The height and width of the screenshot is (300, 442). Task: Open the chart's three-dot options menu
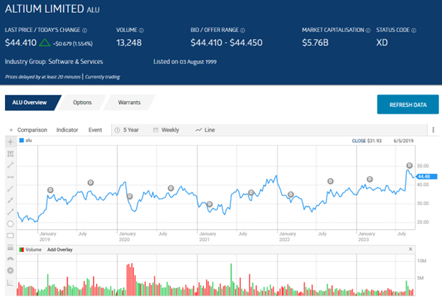[433, 130]
